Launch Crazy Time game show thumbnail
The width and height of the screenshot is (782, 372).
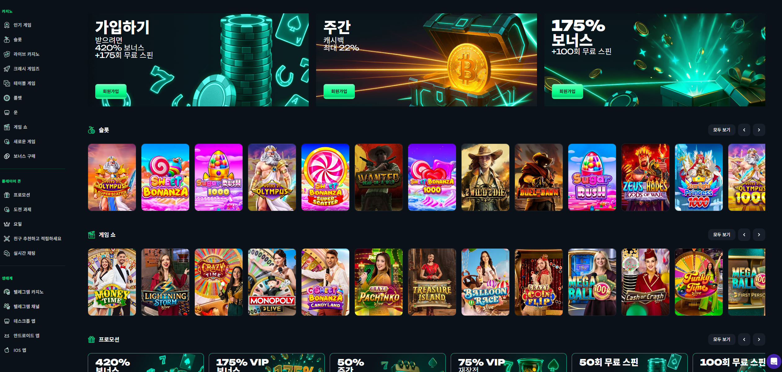click(x=219, y=282)
